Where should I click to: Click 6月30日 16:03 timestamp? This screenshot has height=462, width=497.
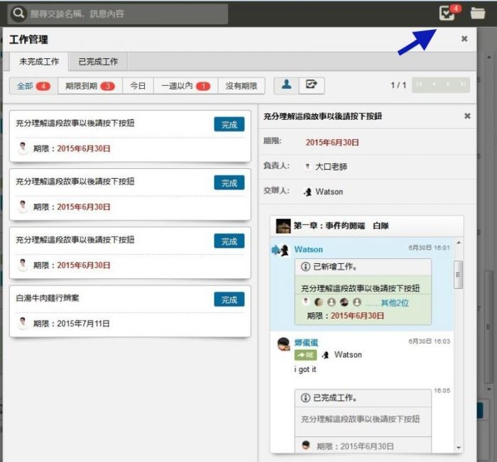click(x=429, y=341)
